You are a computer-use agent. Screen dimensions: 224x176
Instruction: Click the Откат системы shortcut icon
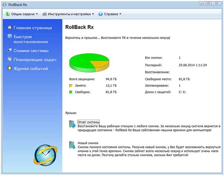tap(72, 124)
